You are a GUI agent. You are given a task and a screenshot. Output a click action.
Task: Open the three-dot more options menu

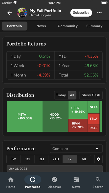[x=99, y=13]
